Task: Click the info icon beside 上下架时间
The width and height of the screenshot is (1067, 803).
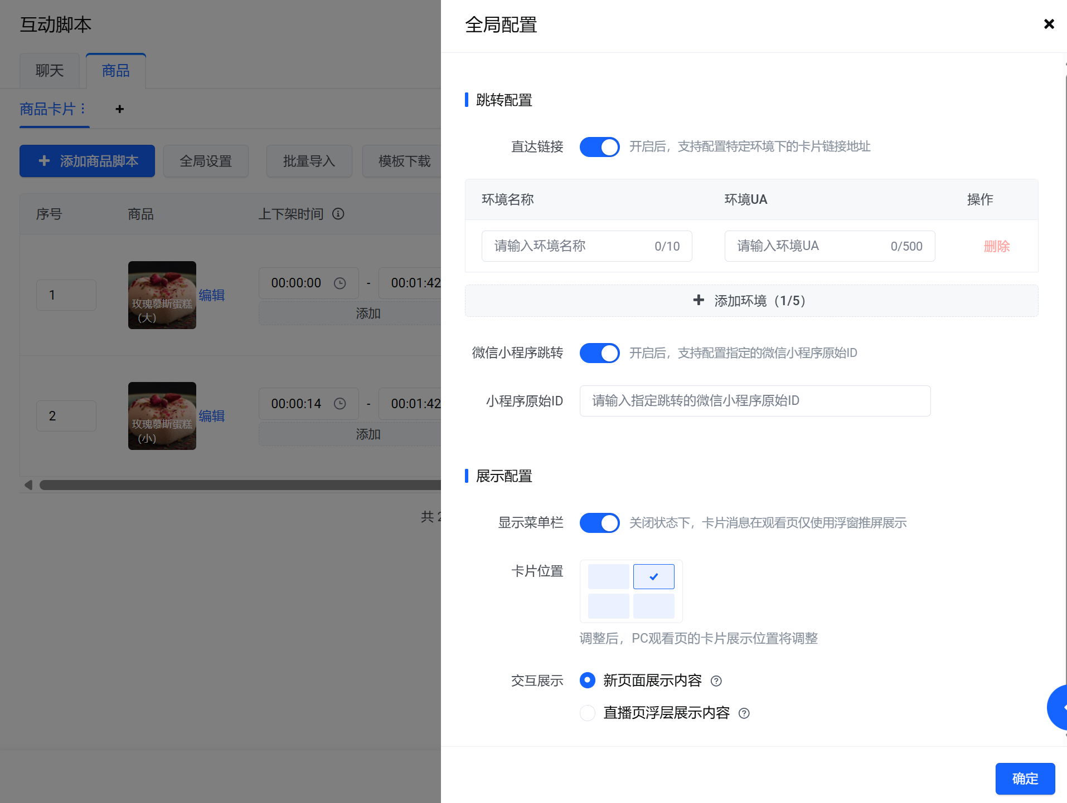Action: click(x=338, y=214)
